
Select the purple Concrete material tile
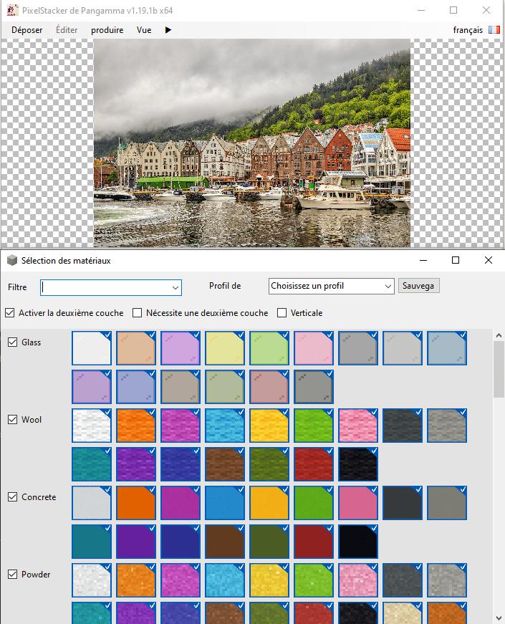tap(136, 541)
